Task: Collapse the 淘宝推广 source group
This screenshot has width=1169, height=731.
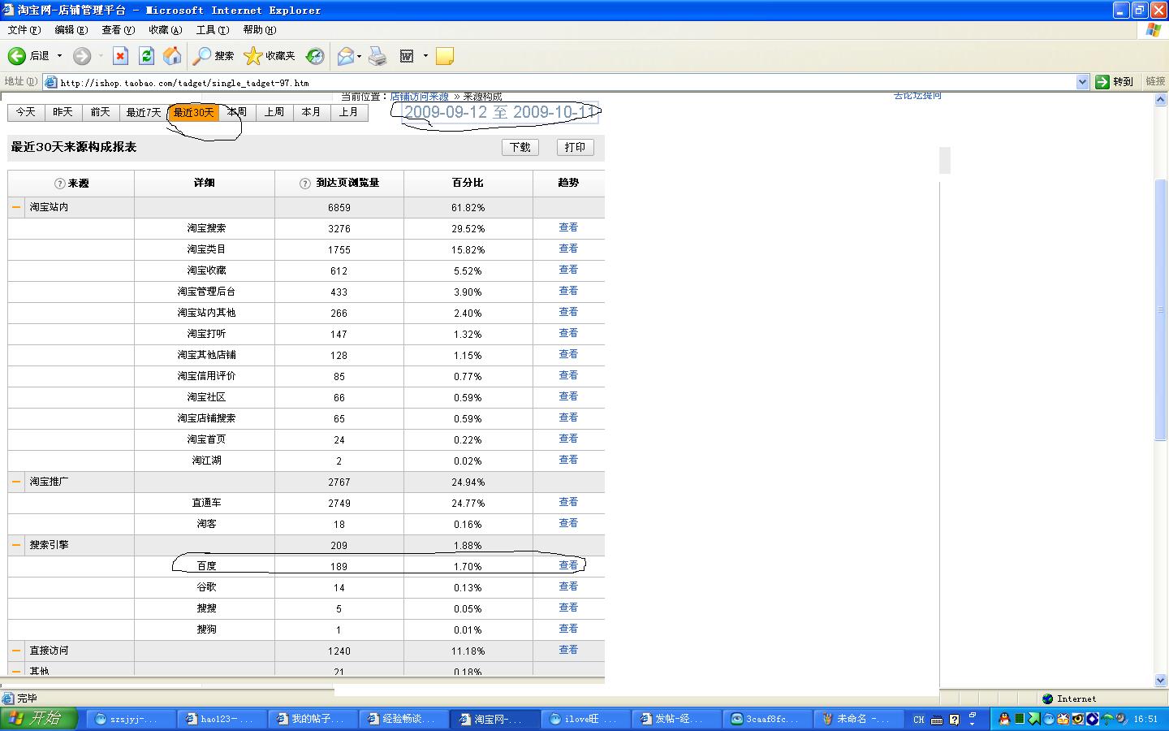Action: coord(16,482)
